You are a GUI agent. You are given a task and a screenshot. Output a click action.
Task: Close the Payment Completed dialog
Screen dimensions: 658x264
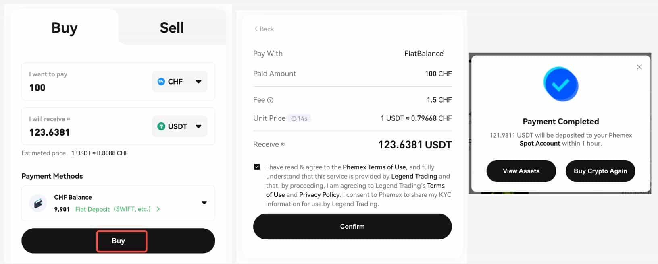639,67
